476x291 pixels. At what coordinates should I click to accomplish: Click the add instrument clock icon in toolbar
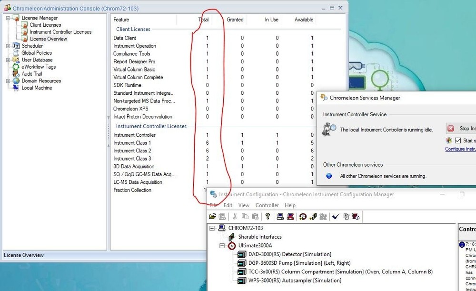(303, 216)
